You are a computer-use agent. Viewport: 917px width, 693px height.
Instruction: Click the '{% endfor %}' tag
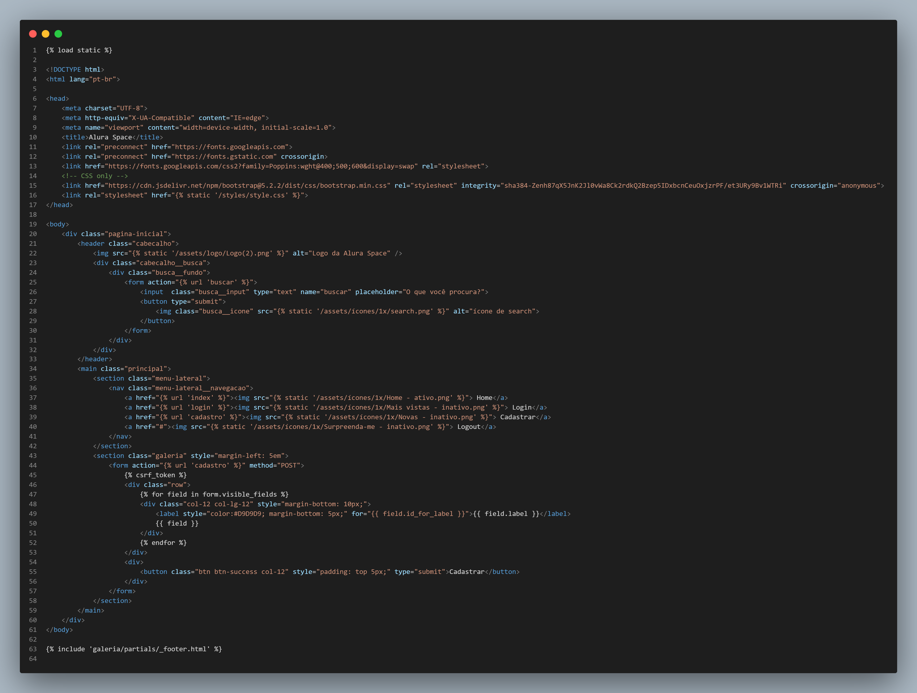[x=163, y=543]
